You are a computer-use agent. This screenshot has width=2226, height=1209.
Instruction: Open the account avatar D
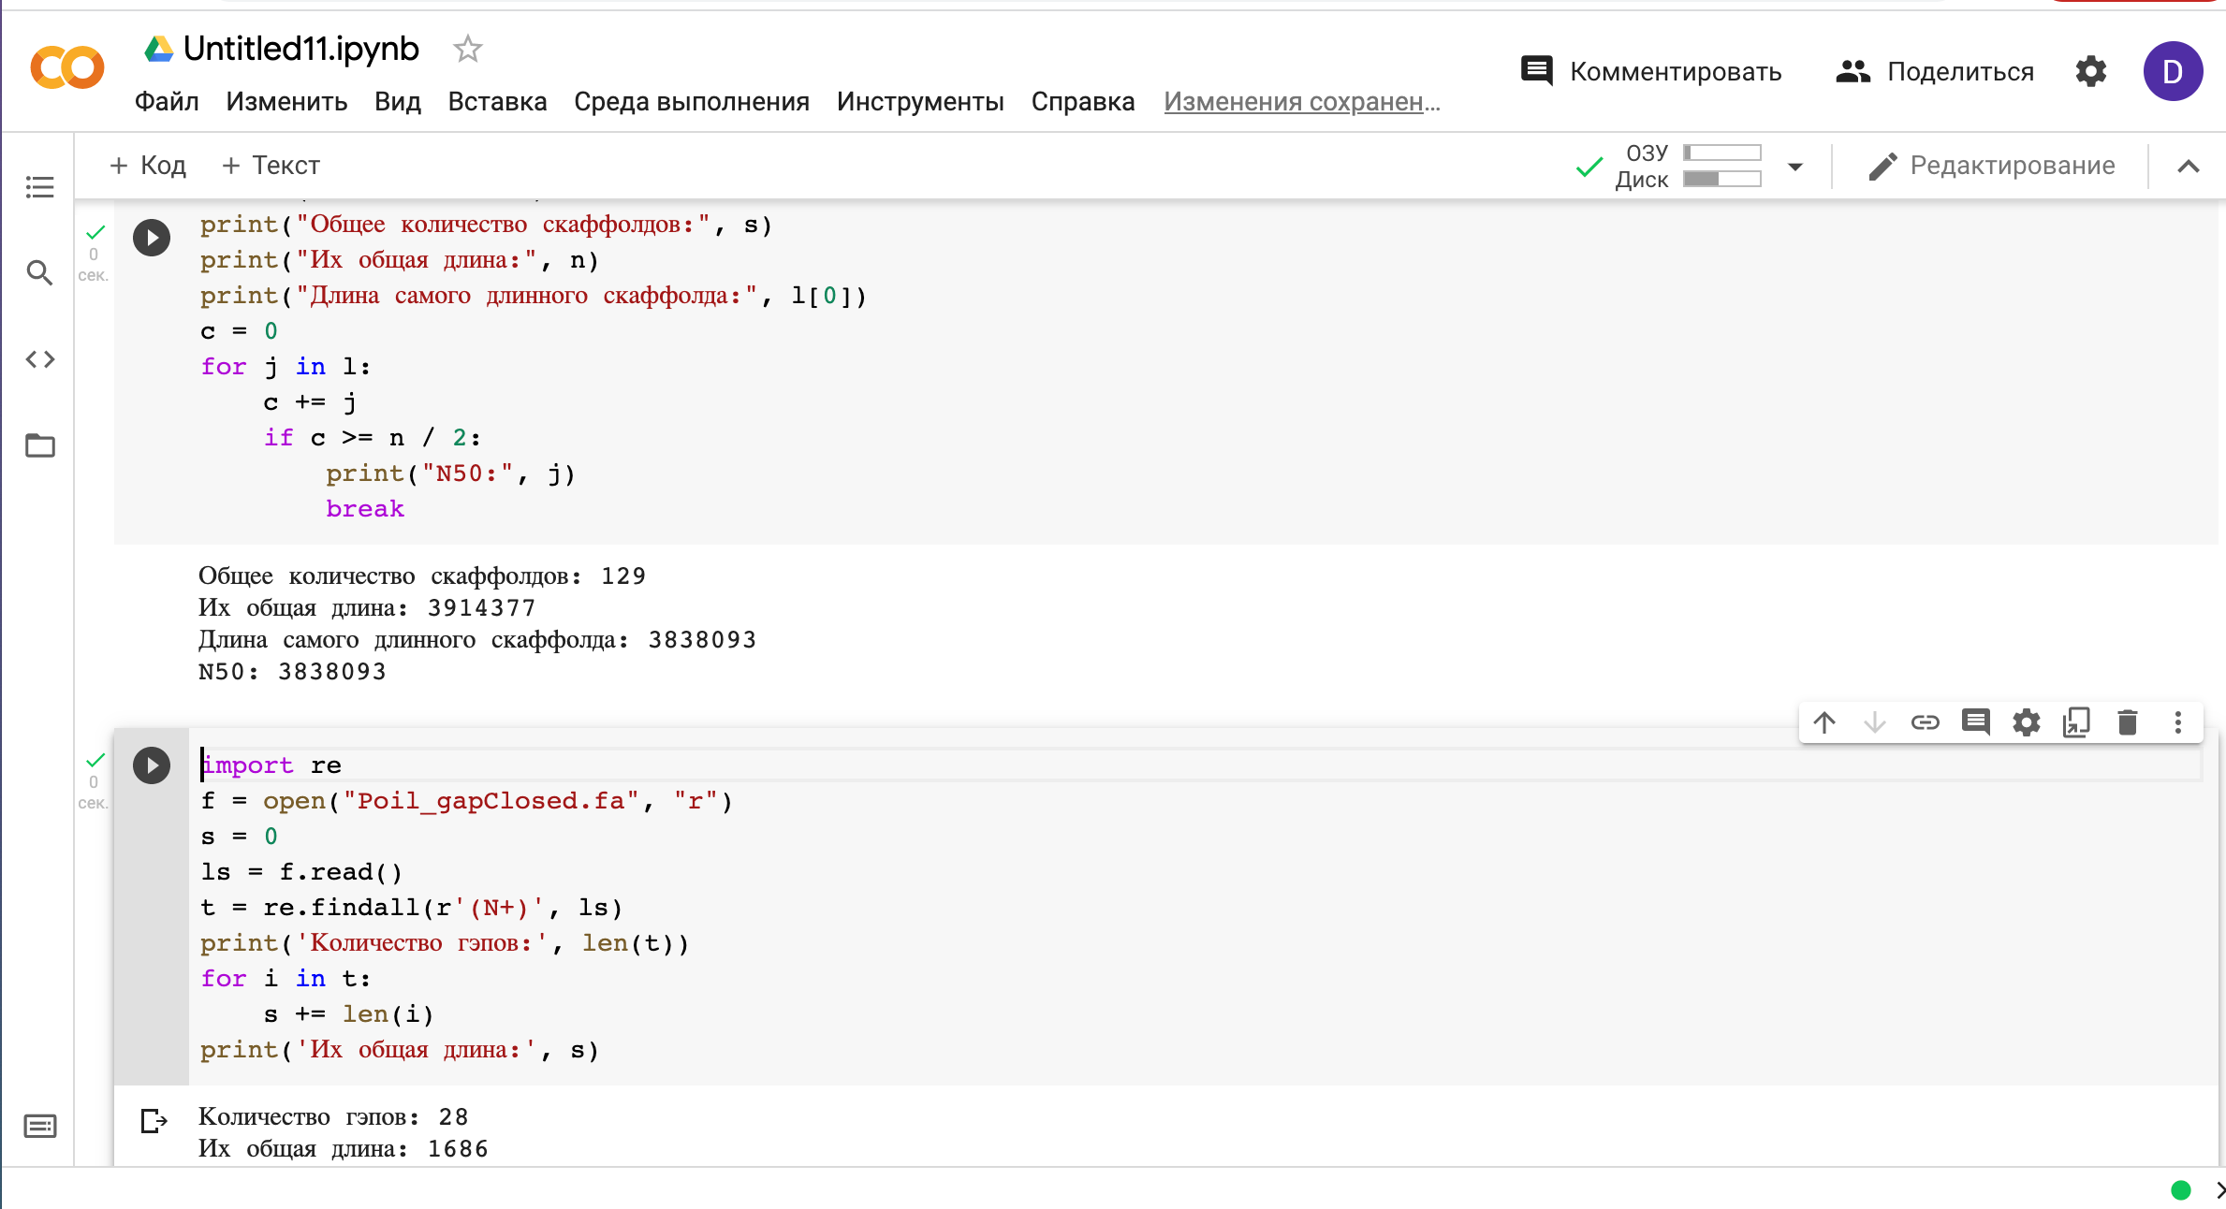click(x=2174, y=71)
